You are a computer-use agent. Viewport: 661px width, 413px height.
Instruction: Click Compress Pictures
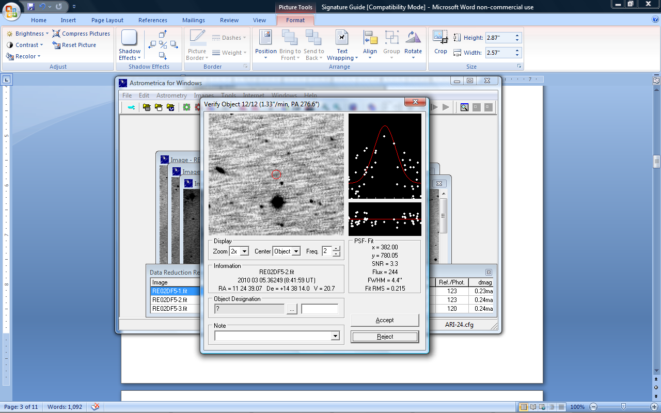click(81, 34)
